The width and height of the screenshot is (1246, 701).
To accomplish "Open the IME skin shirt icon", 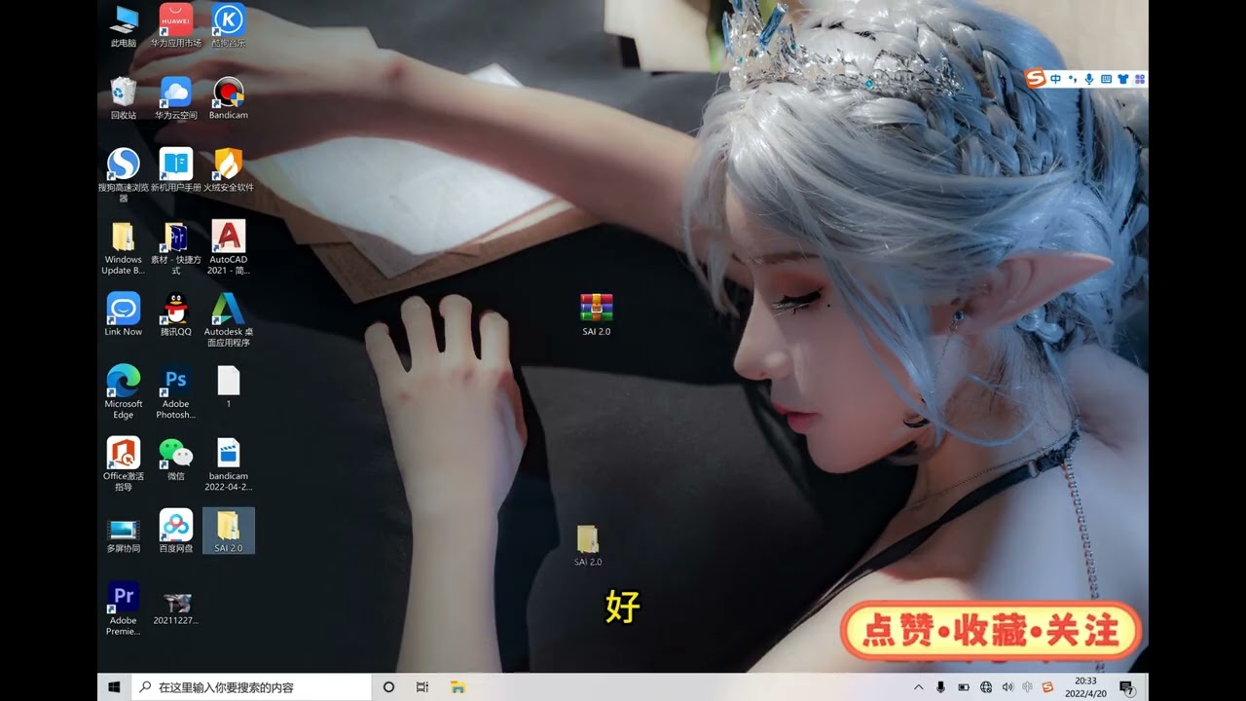I will [x=1122, y=79].
